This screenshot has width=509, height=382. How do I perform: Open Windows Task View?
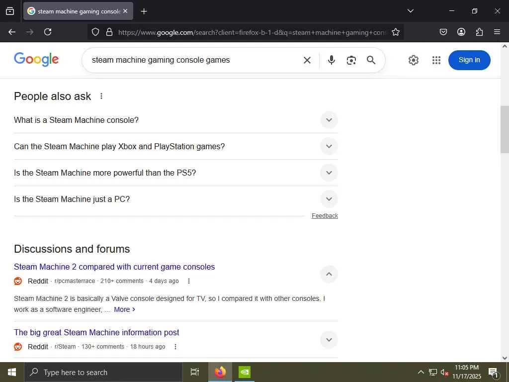click(x=195, y=372)
